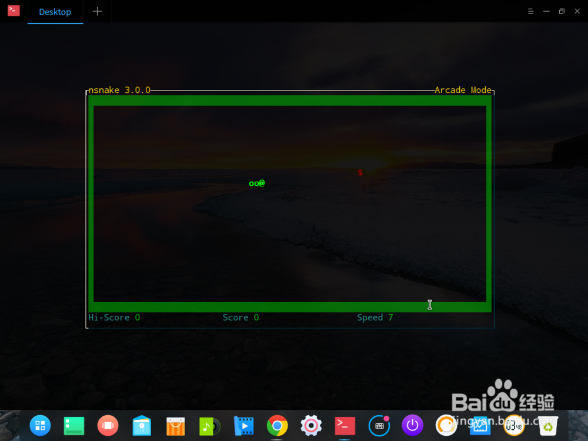
Task: Open Google Chrome from the dock
Action: coord(277,426)
